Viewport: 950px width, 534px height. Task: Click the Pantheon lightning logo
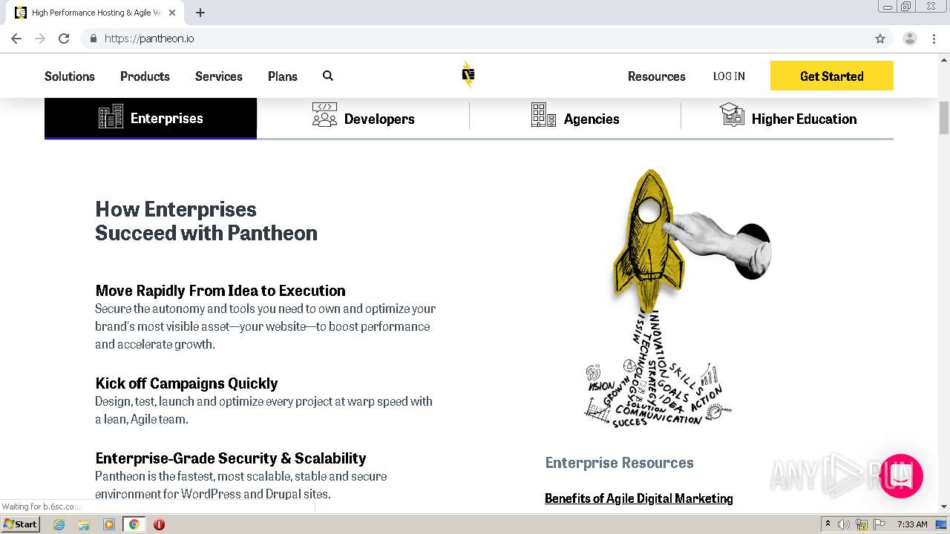pos(468,74)
